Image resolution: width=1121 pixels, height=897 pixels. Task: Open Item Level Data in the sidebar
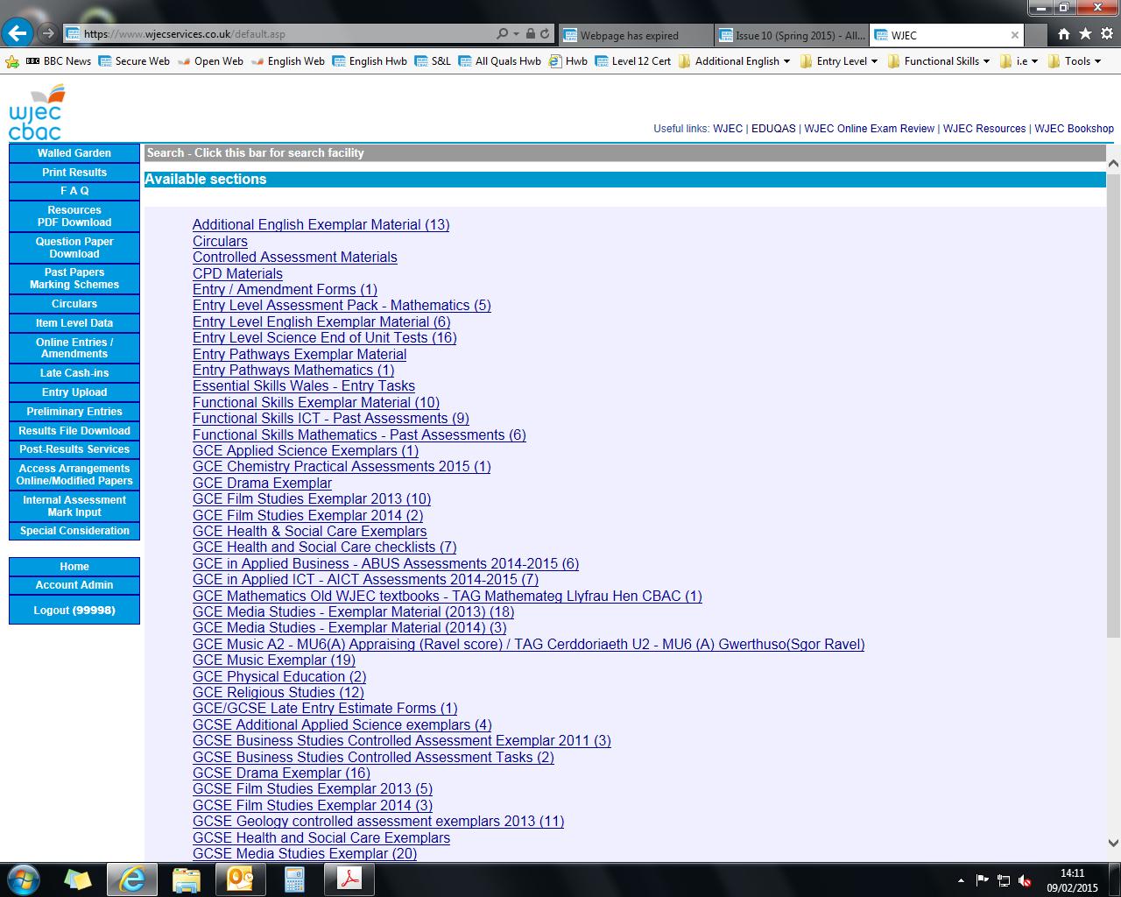coord(74,323)
